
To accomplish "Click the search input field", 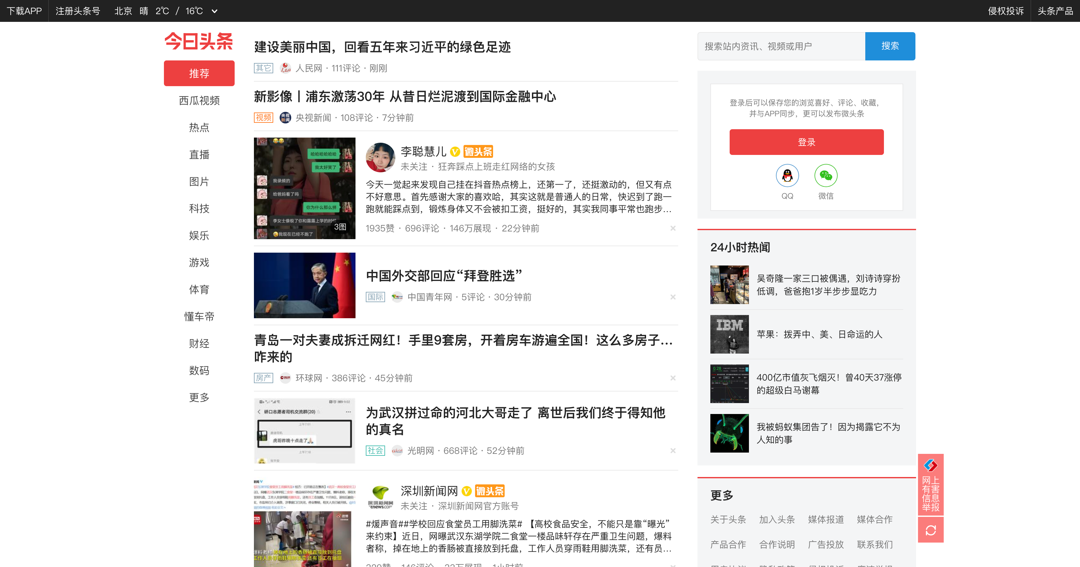I will 781,46.
